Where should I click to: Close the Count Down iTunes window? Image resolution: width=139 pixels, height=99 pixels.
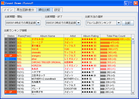click(x=136, y=3)
